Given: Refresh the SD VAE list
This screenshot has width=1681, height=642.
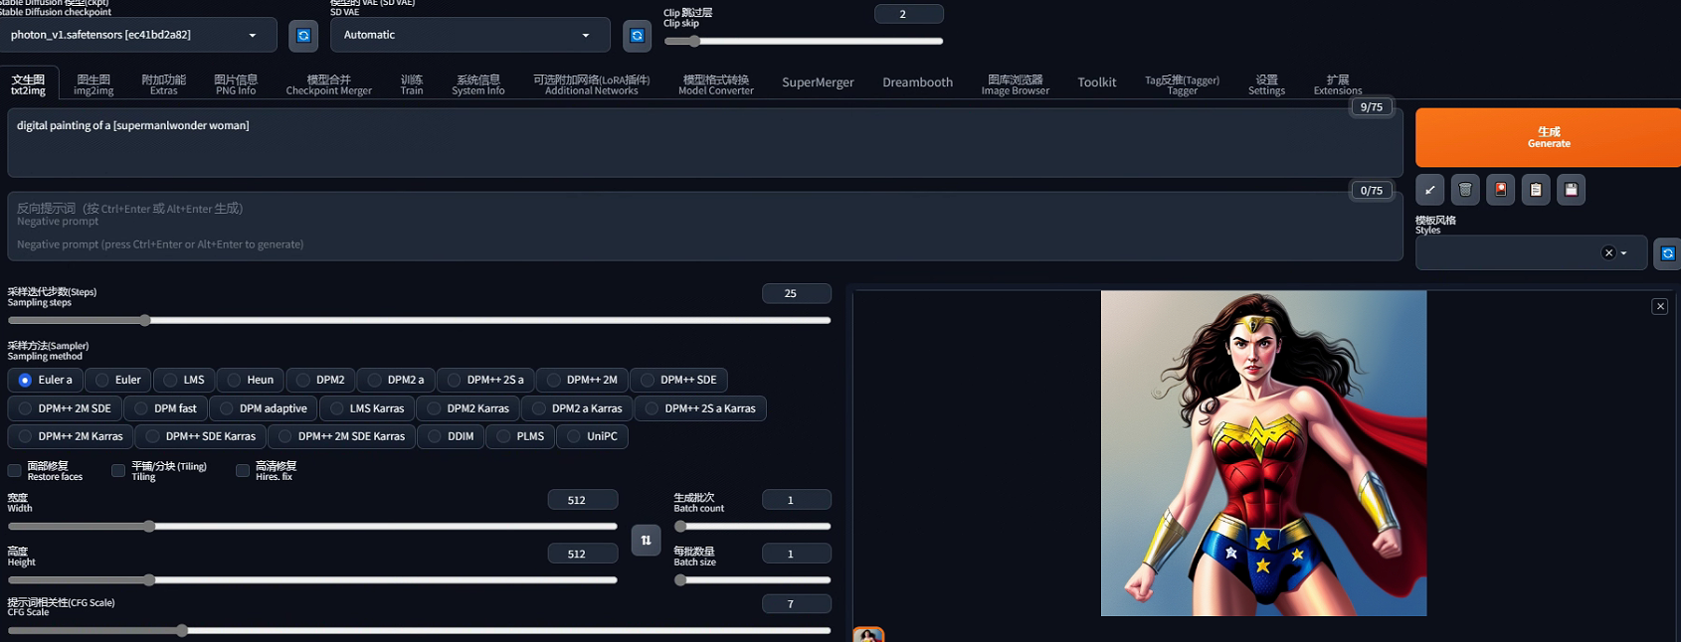Looking at the screenshot, I should click(637, 36).
